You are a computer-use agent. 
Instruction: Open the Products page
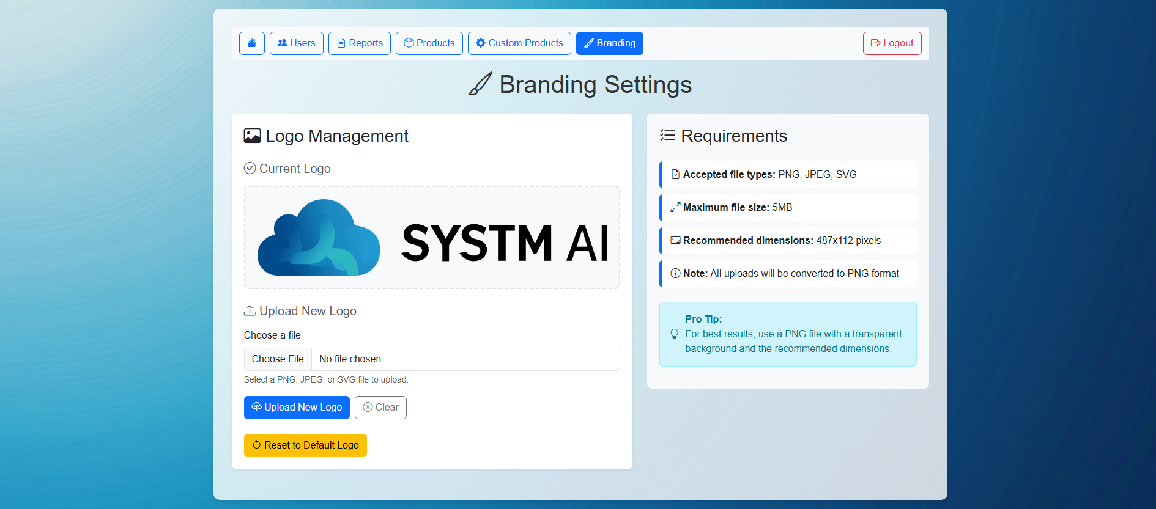tap(429, 43)
